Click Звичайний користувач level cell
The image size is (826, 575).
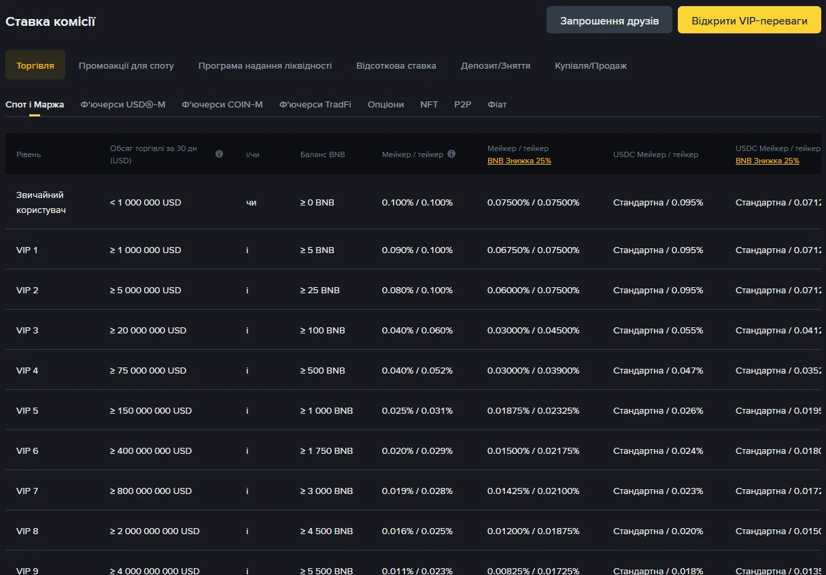41,202
